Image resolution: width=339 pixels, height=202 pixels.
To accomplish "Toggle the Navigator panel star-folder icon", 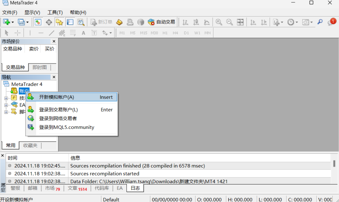I will click(59, 22).
